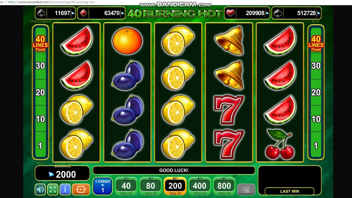Select line 20 on left lines indicator
This screenshot has height=198, width=352.
pyautogui.click(x=40, y=92)
